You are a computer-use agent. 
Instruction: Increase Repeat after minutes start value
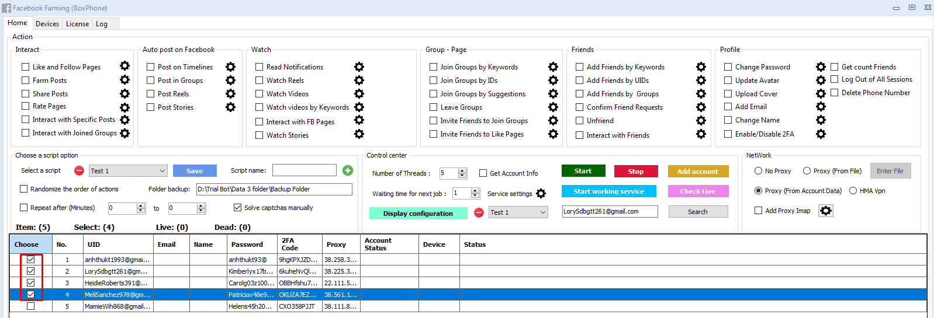tap(141, 205)
